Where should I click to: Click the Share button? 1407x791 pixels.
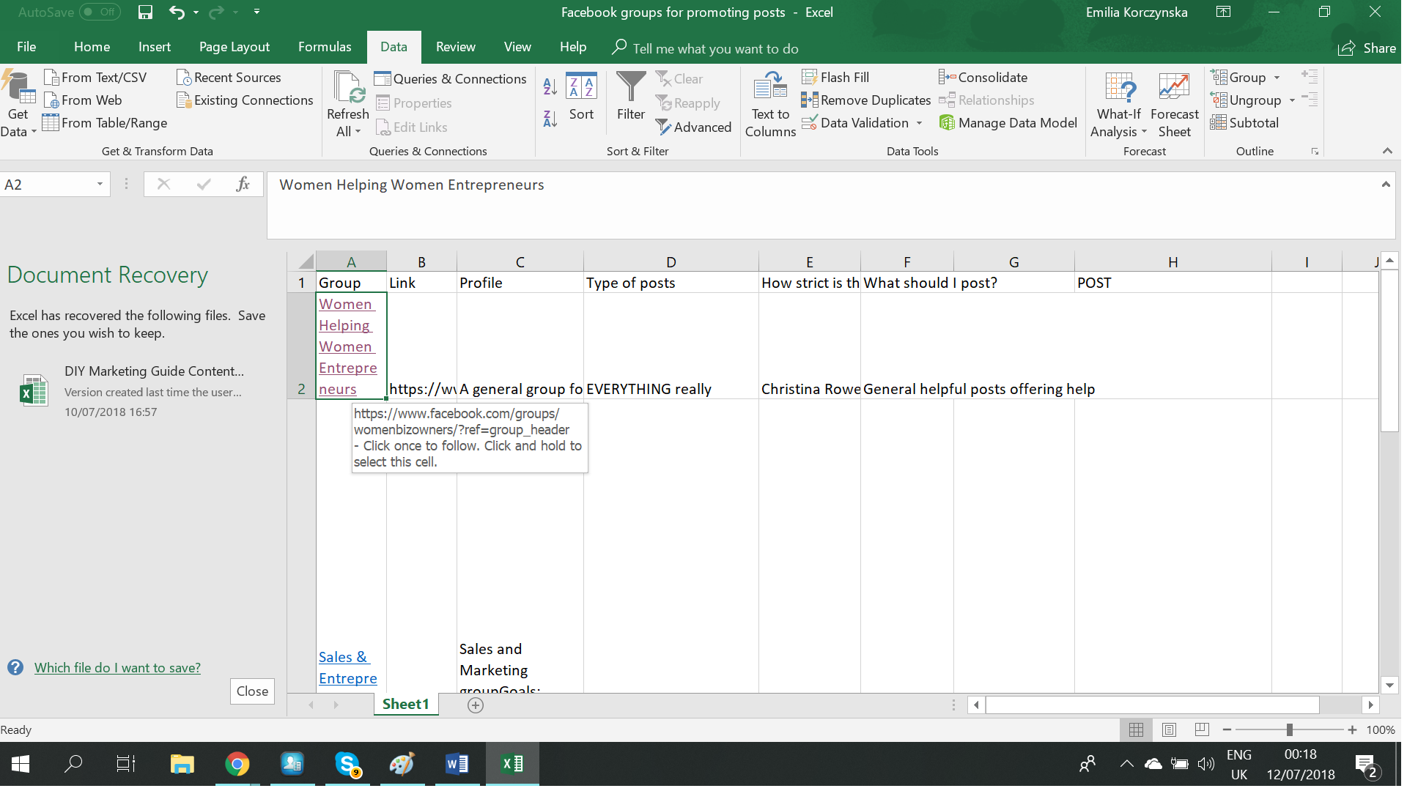1367,48
